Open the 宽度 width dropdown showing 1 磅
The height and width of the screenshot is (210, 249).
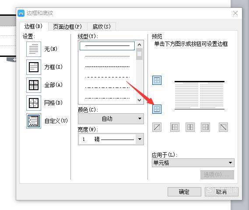click(x=111, y=139)
